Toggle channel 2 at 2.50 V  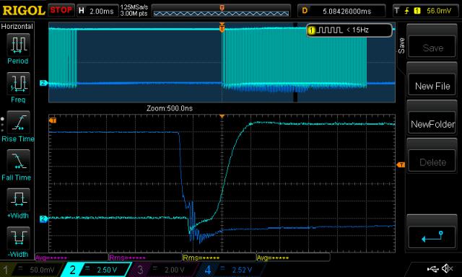96,270
